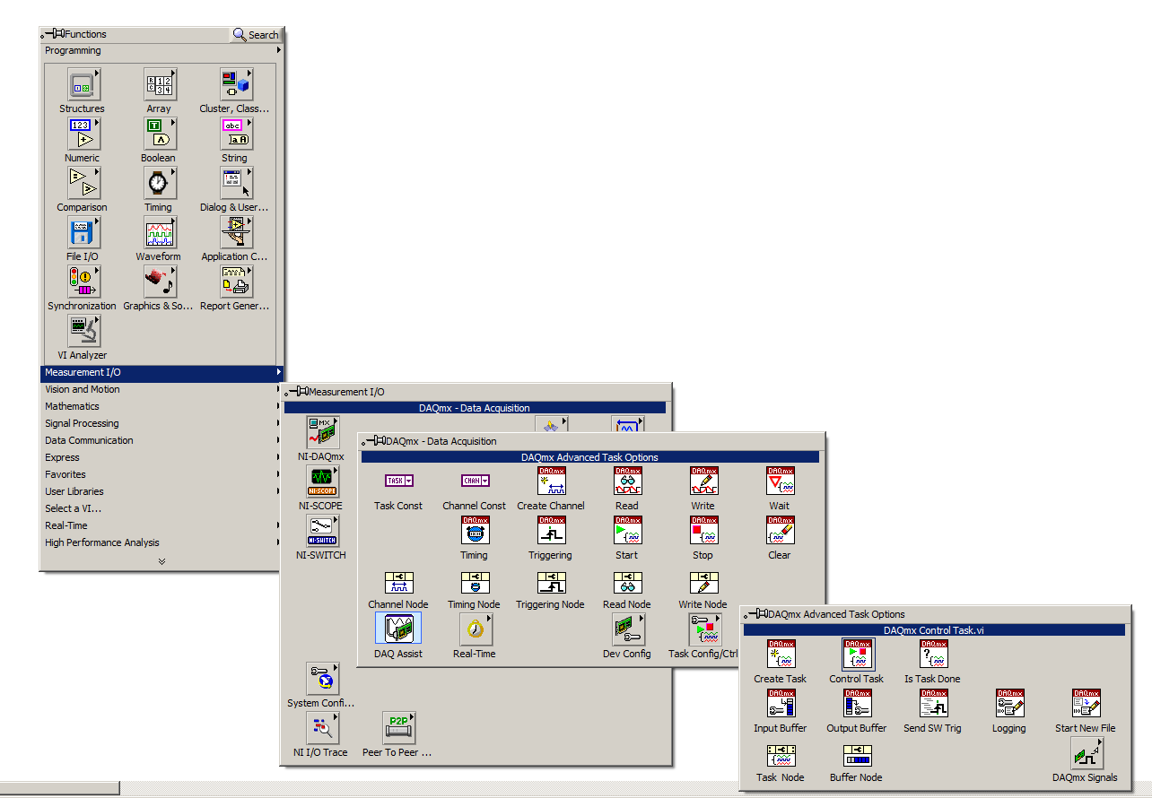Open the Boolean functions palette
Viewport: 1152px width, 798px height.
click(x=160, y=134)
